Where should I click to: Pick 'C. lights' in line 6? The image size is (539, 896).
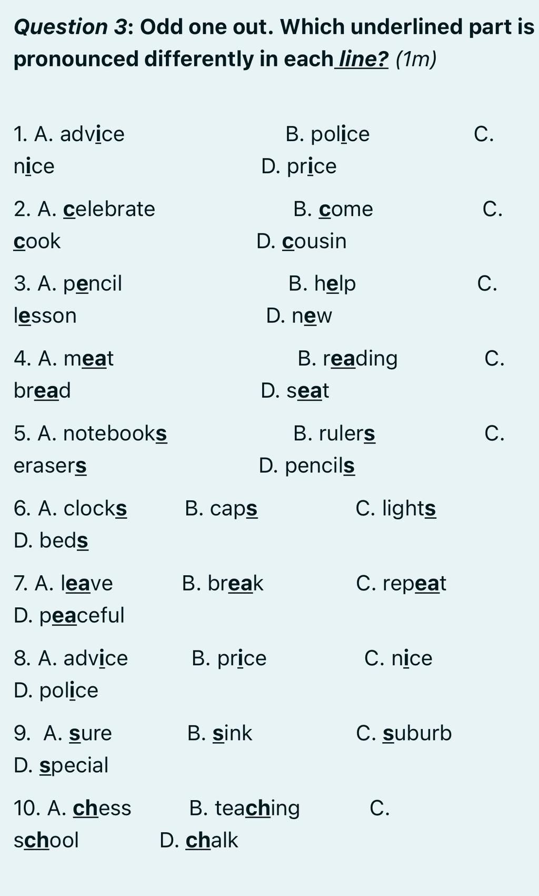(396, 509)
